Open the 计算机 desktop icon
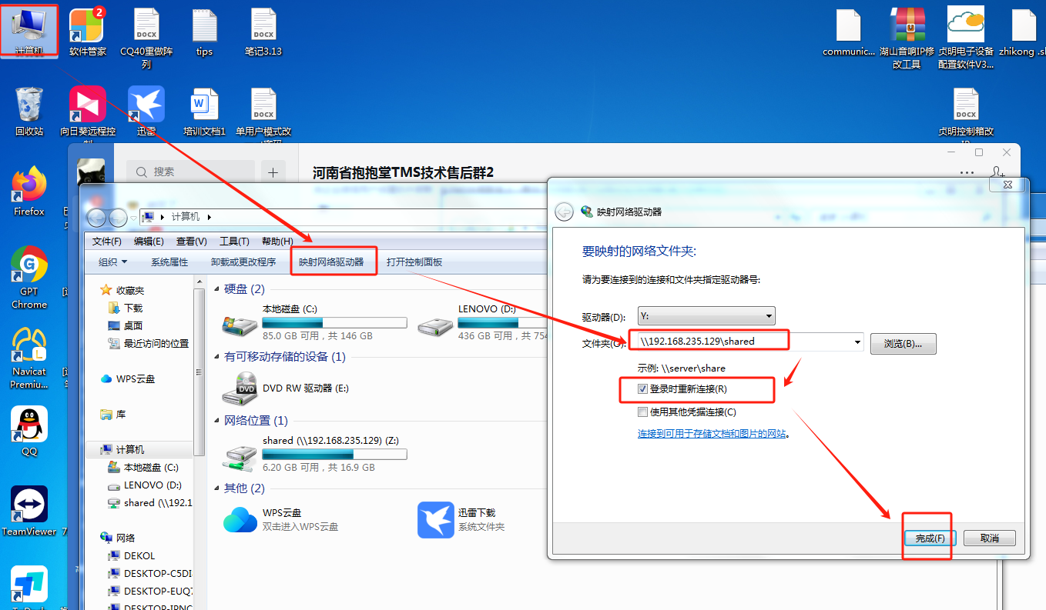 29,31
